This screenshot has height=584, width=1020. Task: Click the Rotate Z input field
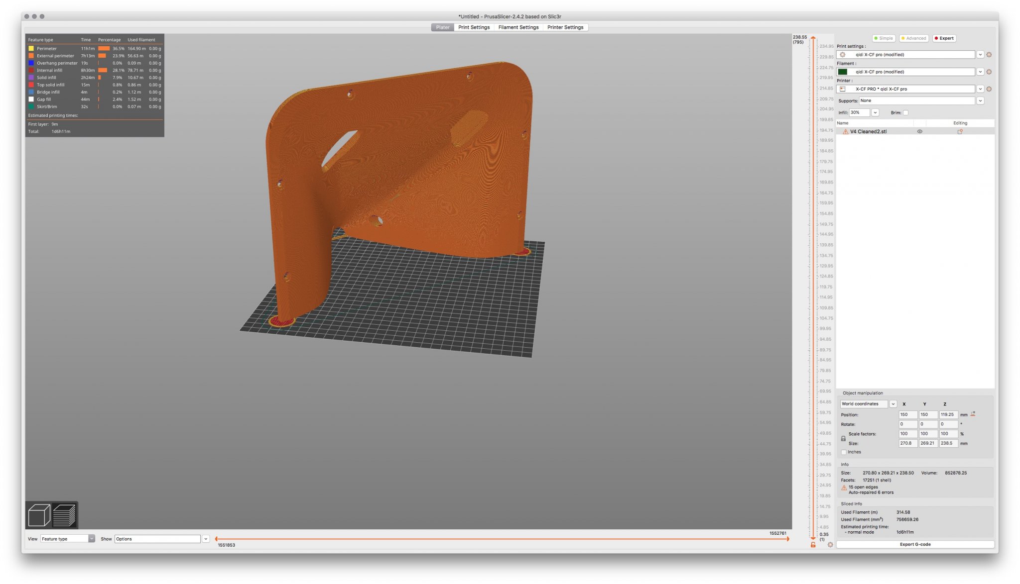pyautogui.click(x=948, y=424)
